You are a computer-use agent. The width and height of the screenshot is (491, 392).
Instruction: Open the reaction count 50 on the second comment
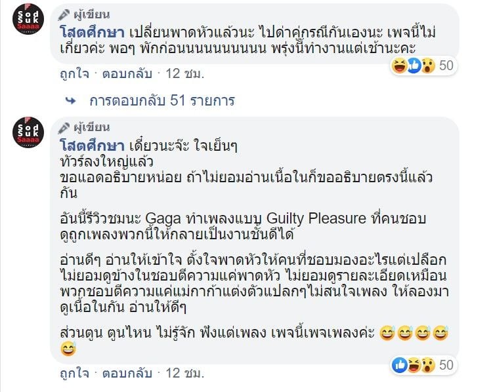447,364
